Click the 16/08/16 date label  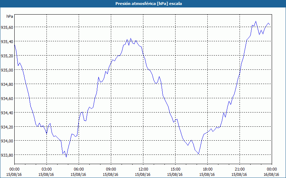(271, 174)
